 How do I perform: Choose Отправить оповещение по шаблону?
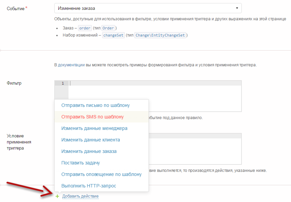[101, 174]
